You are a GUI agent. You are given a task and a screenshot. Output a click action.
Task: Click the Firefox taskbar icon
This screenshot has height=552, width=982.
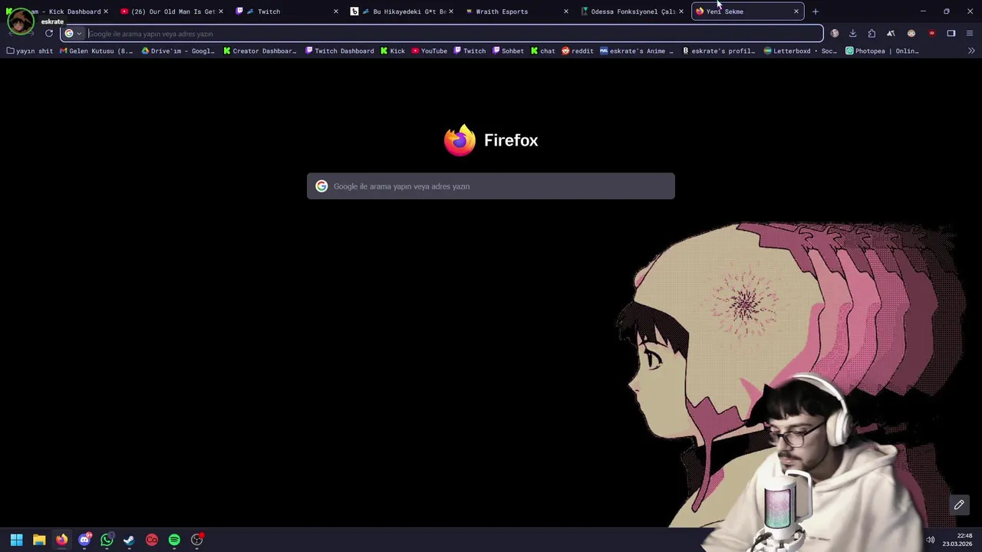pos(61,540)
